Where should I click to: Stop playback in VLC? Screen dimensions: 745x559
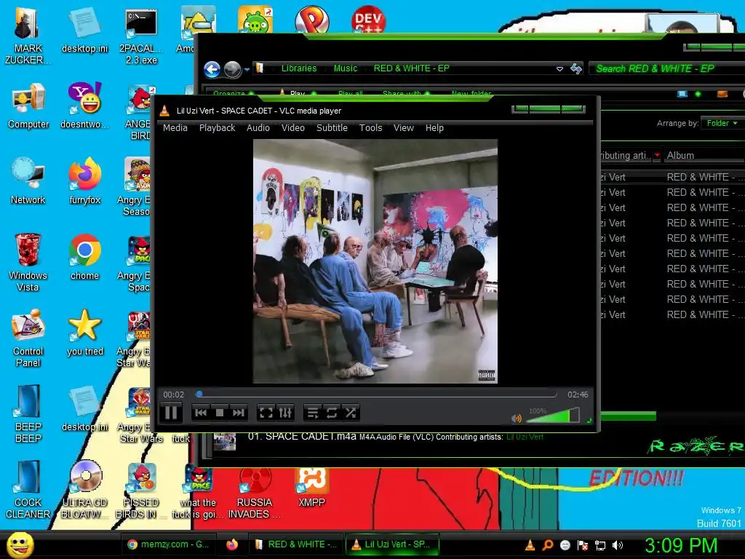coord(220,413)
